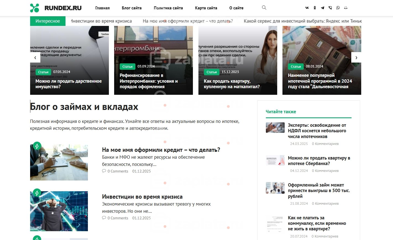Click lightning badge on credit article thumbnail
Image resolution: width=393 pixels, height=240 pixels.
(x=37, y=146)
